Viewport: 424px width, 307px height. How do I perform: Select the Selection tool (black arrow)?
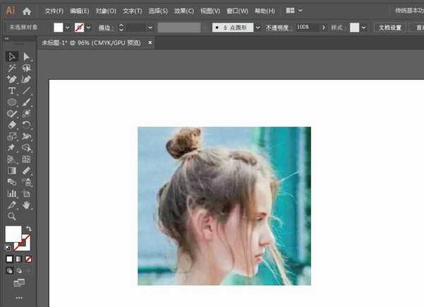[12, 57]
